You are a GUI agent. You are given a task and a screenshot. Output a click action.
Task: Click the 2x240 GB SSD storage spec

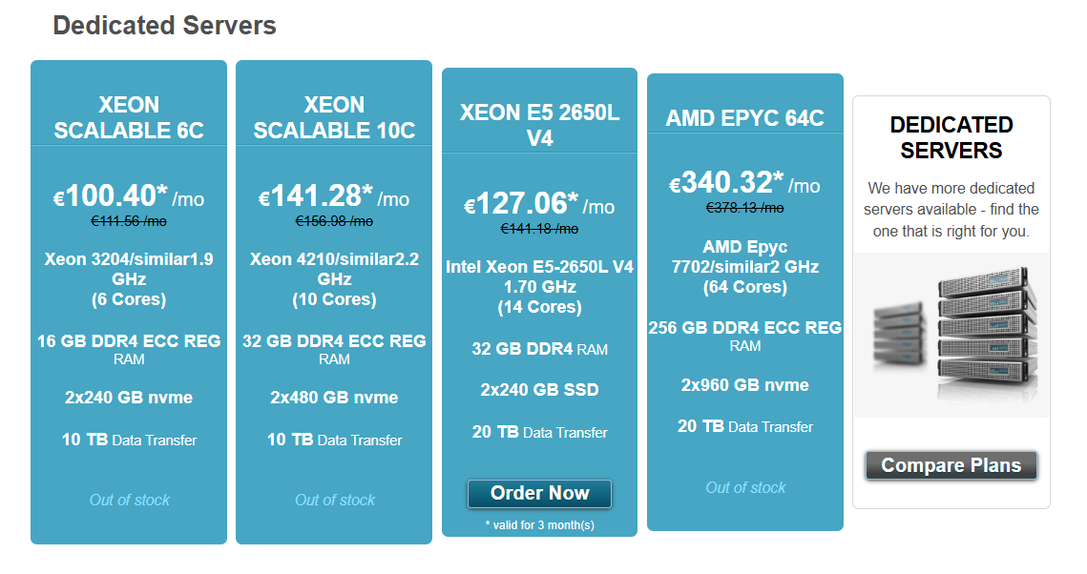click(x=539, y=390)
